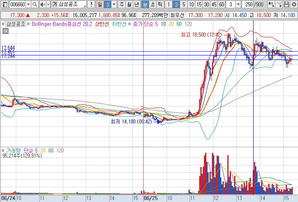The height and width of the screenshot is (202, 298).
Task: Click the 최고 18,500 (12:42) high marker
Action: click(x=201, y=35)
